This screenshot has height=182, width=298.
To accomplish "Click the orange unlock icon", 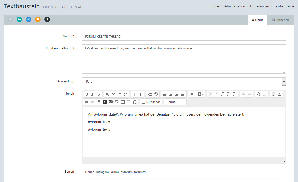I will click(x=38, y=19).
